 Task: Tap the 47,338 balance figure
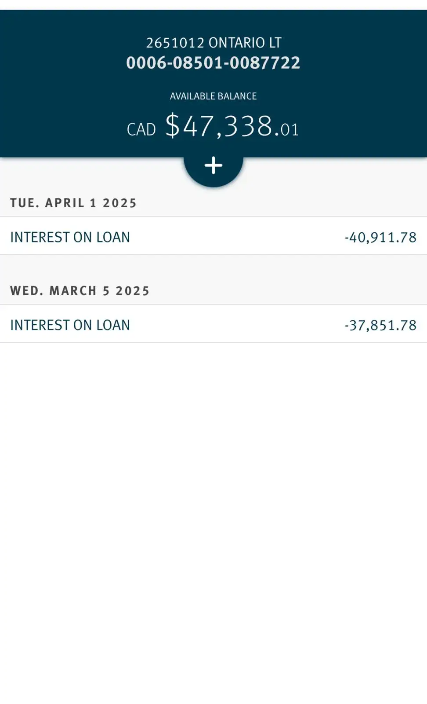click(x=228, y=127)
